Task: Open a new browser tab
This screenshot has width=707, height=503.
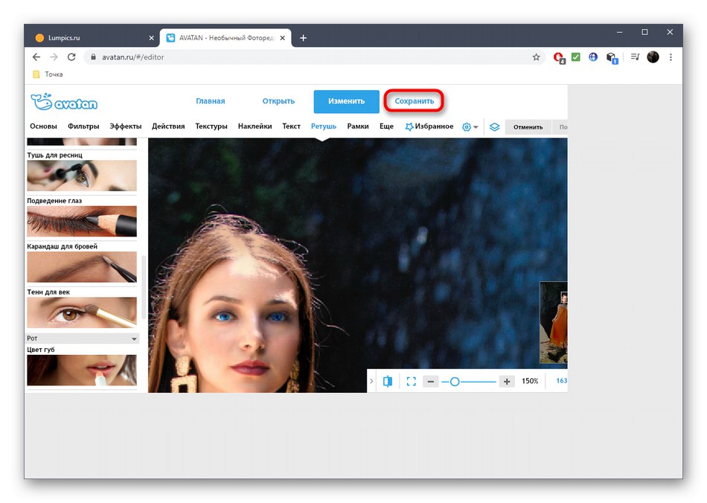Action: [304, 38]
